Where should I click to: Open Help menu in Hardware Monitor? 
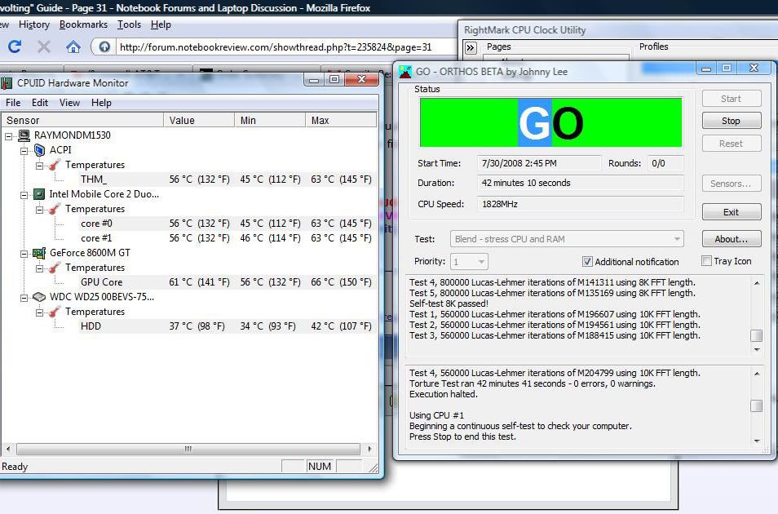tap(101, 103)
